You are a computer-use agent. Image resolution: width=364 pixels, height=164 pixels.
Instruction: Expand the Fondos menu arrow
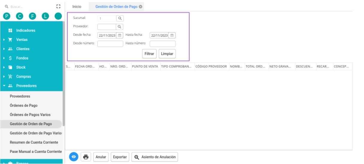tap(4, 58)
